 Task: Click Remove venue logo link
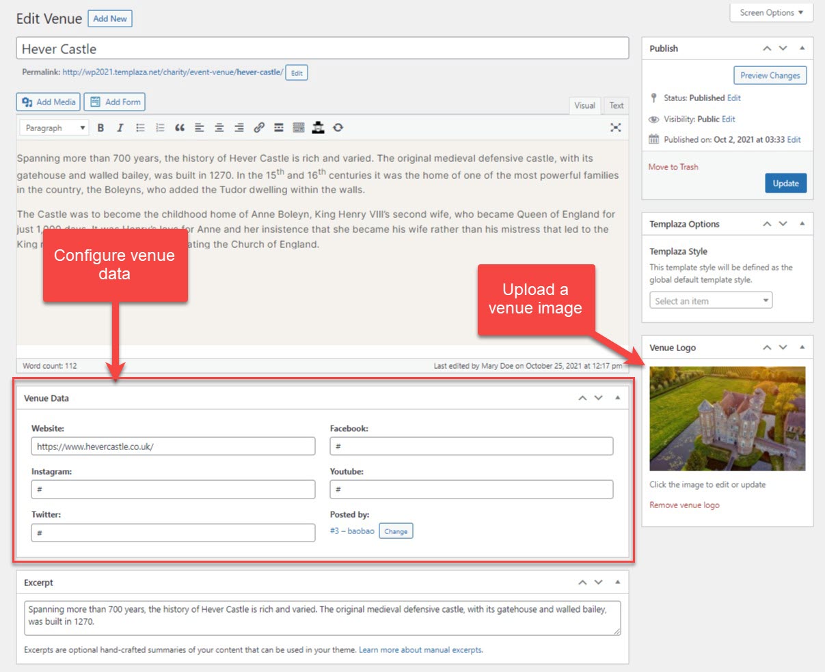[x=684, y=505]
